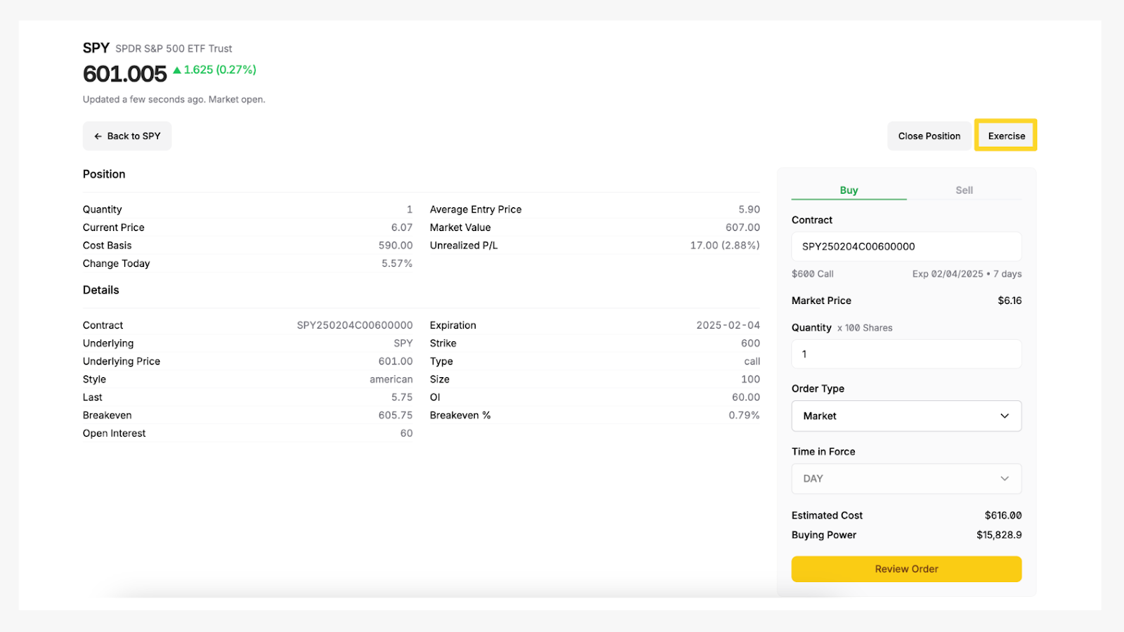Image resolution: width=1124 pixels, height=632 pixels.
Task: Click the x 100 Shares label
Action: coord(865,328)
